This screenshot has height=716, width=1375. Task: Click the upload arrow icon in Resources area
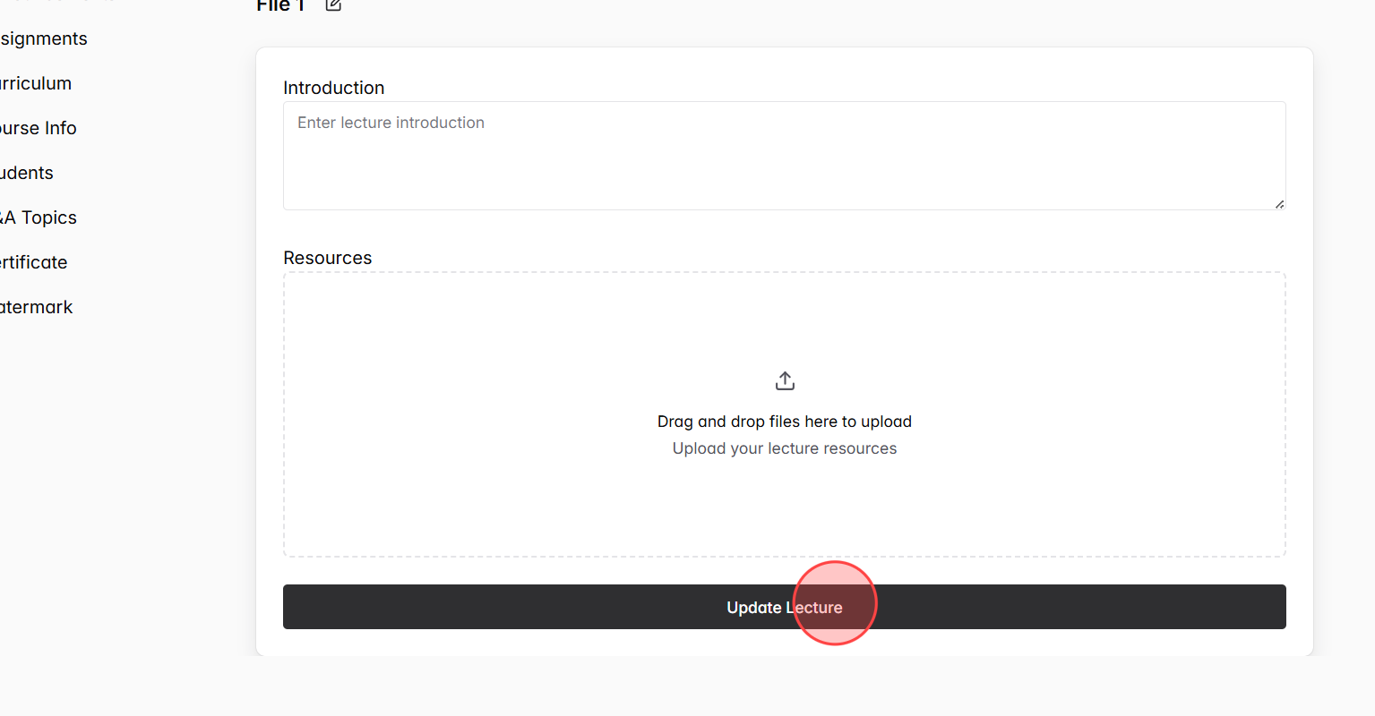(785, 379)
